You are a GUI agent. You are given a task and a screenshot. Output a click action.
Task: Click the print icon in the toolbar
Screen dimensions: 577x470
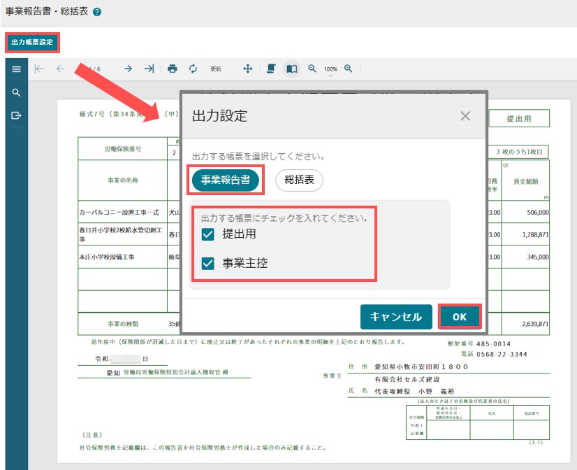point(173,69)
